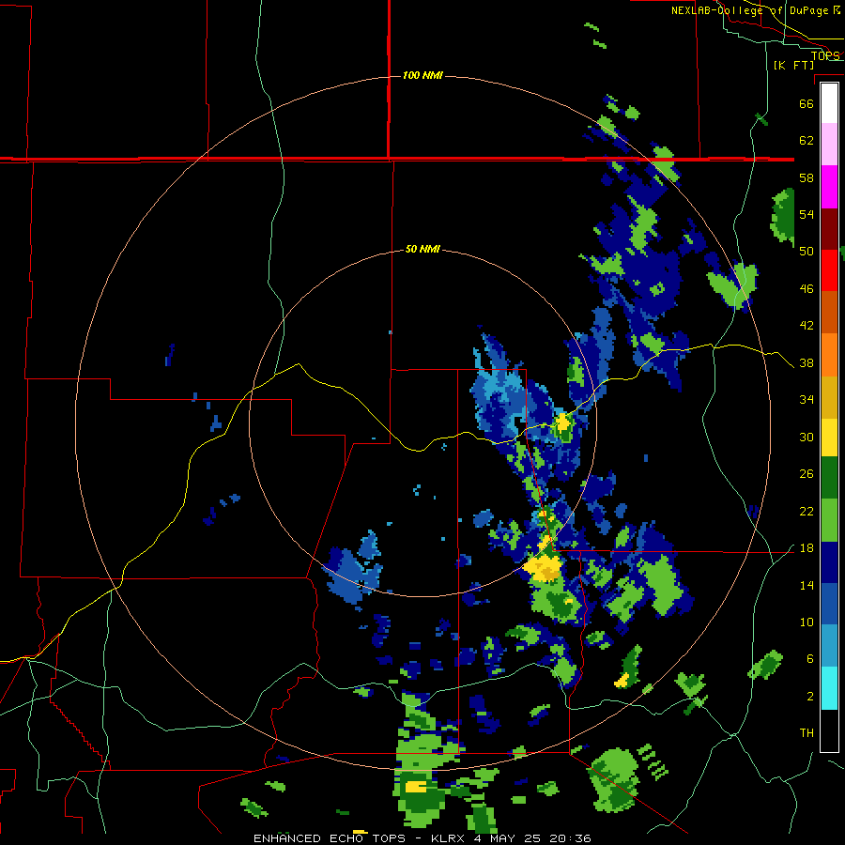This screenshot has width=845, height=845.
Task: Select the white swatch in the legend
Action: click(x=829, y=103)
